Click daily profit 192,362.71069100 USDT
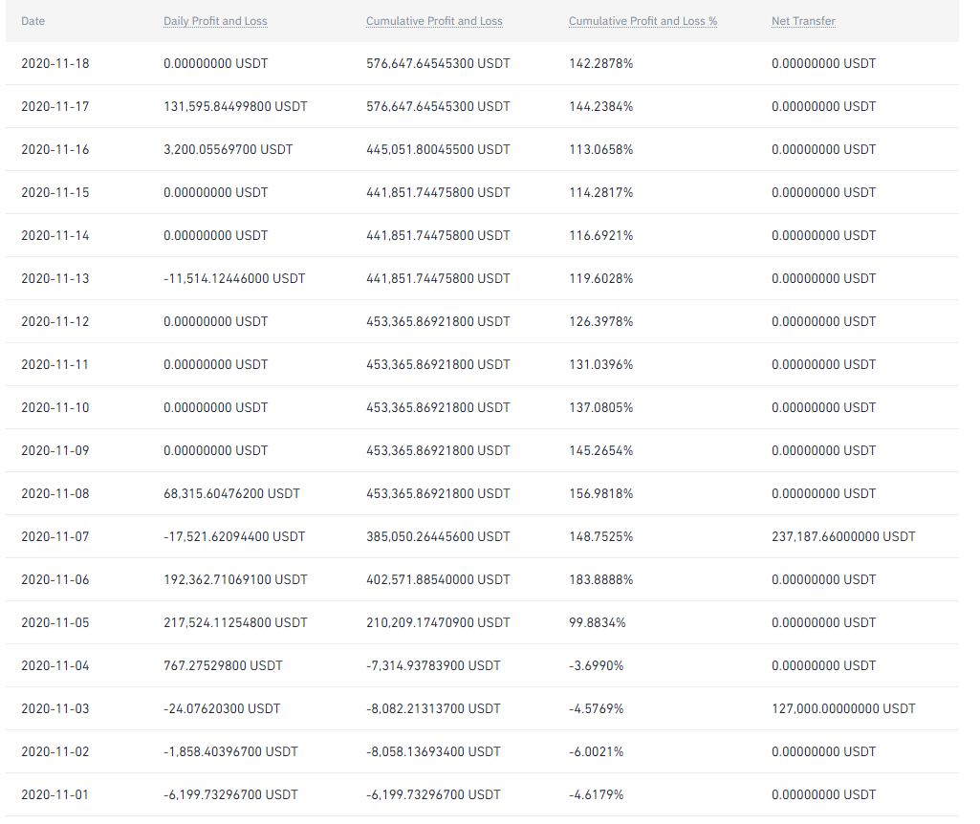This screenshot has height=824, width=980. coord(235,579)
